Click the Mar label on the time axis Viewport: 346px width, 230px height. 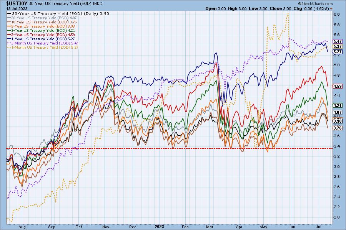[210, 227]
